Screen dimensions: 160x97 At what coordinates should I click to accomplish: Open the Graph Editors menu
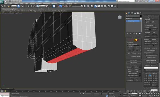pos(46,3)
